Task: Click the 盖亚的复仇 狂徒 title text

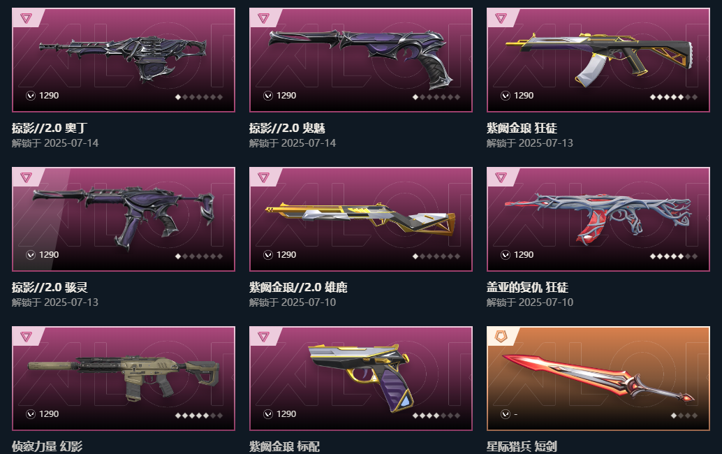Action: point(528,287)
